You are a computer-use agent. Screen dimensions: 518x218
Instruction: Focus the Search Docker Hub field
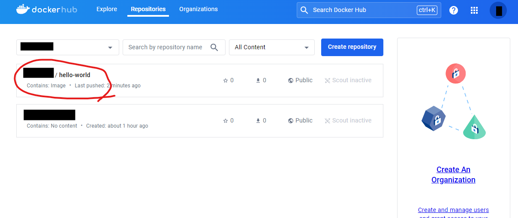(x=369, y=10)
